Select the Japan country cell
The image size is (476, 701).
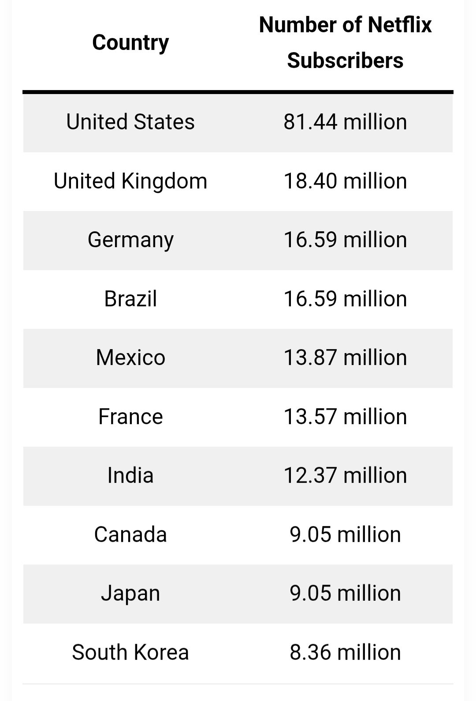130,593
